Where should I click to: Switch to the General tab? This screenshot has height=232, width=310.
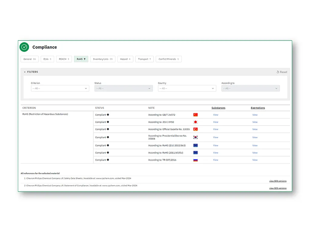click(x=30, y=59)
